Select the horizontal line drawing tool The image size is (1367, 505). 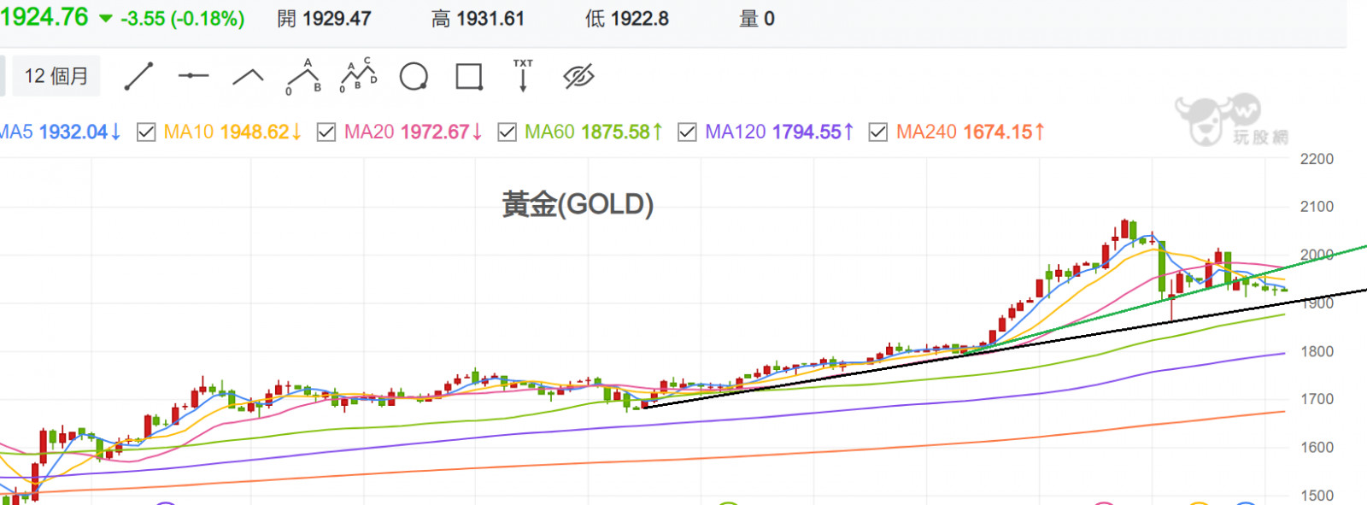tap(193, 76)
